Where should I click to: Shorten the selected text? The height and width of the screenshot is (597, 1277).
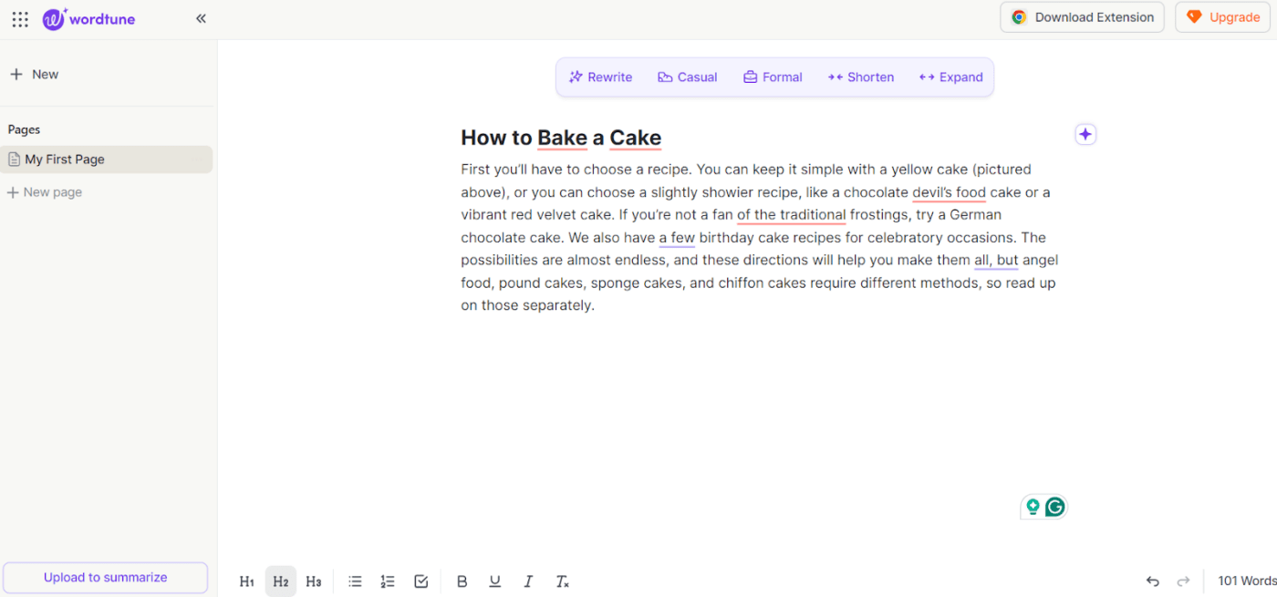click(x=861, y=77)
